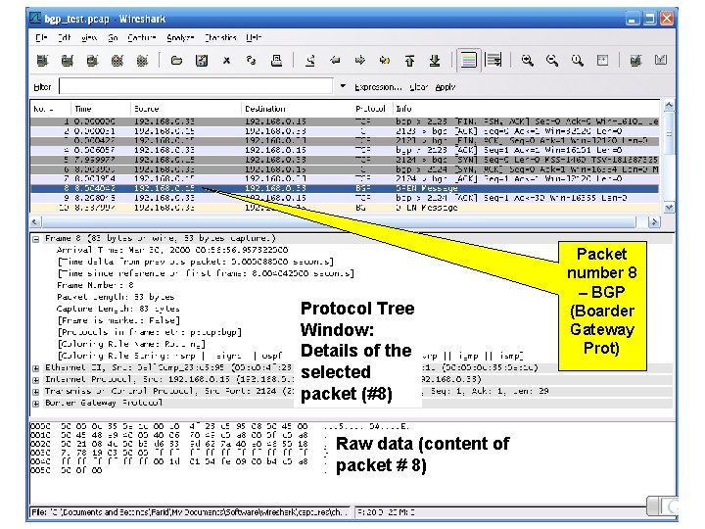
Task: Open the File menu
Action: 41,38
